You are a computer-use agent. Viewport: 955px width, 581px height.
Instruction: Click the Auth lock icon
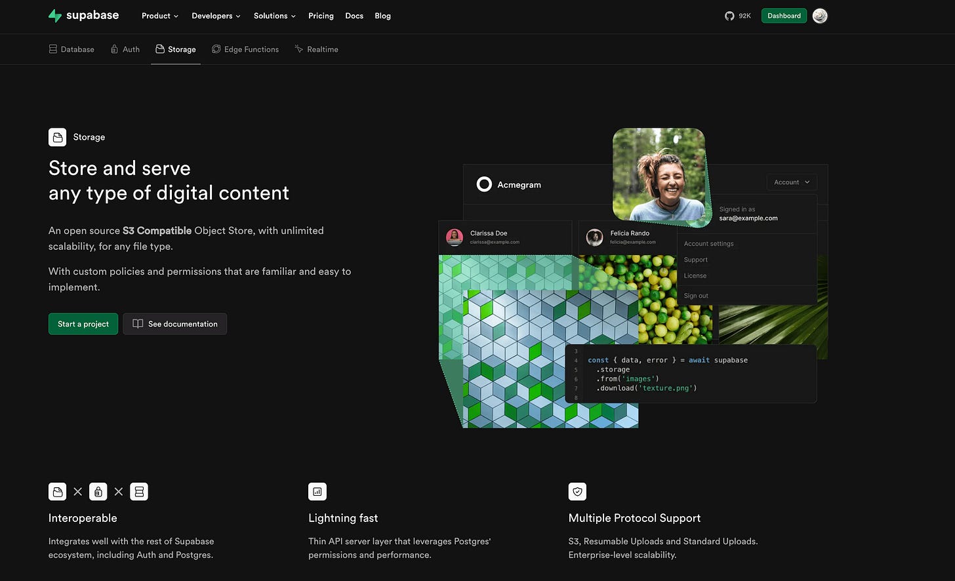(115, 49)
